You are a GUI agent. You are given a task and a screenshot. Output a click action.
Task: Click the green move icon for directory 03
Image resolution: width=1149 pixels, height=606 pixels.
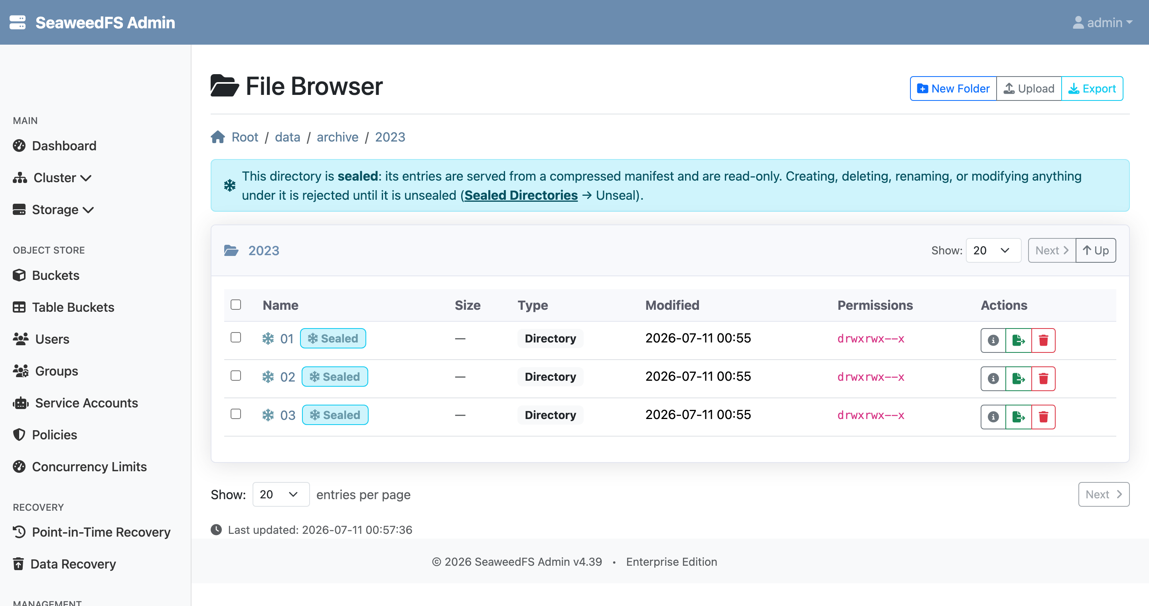[x=1018, y=417]
